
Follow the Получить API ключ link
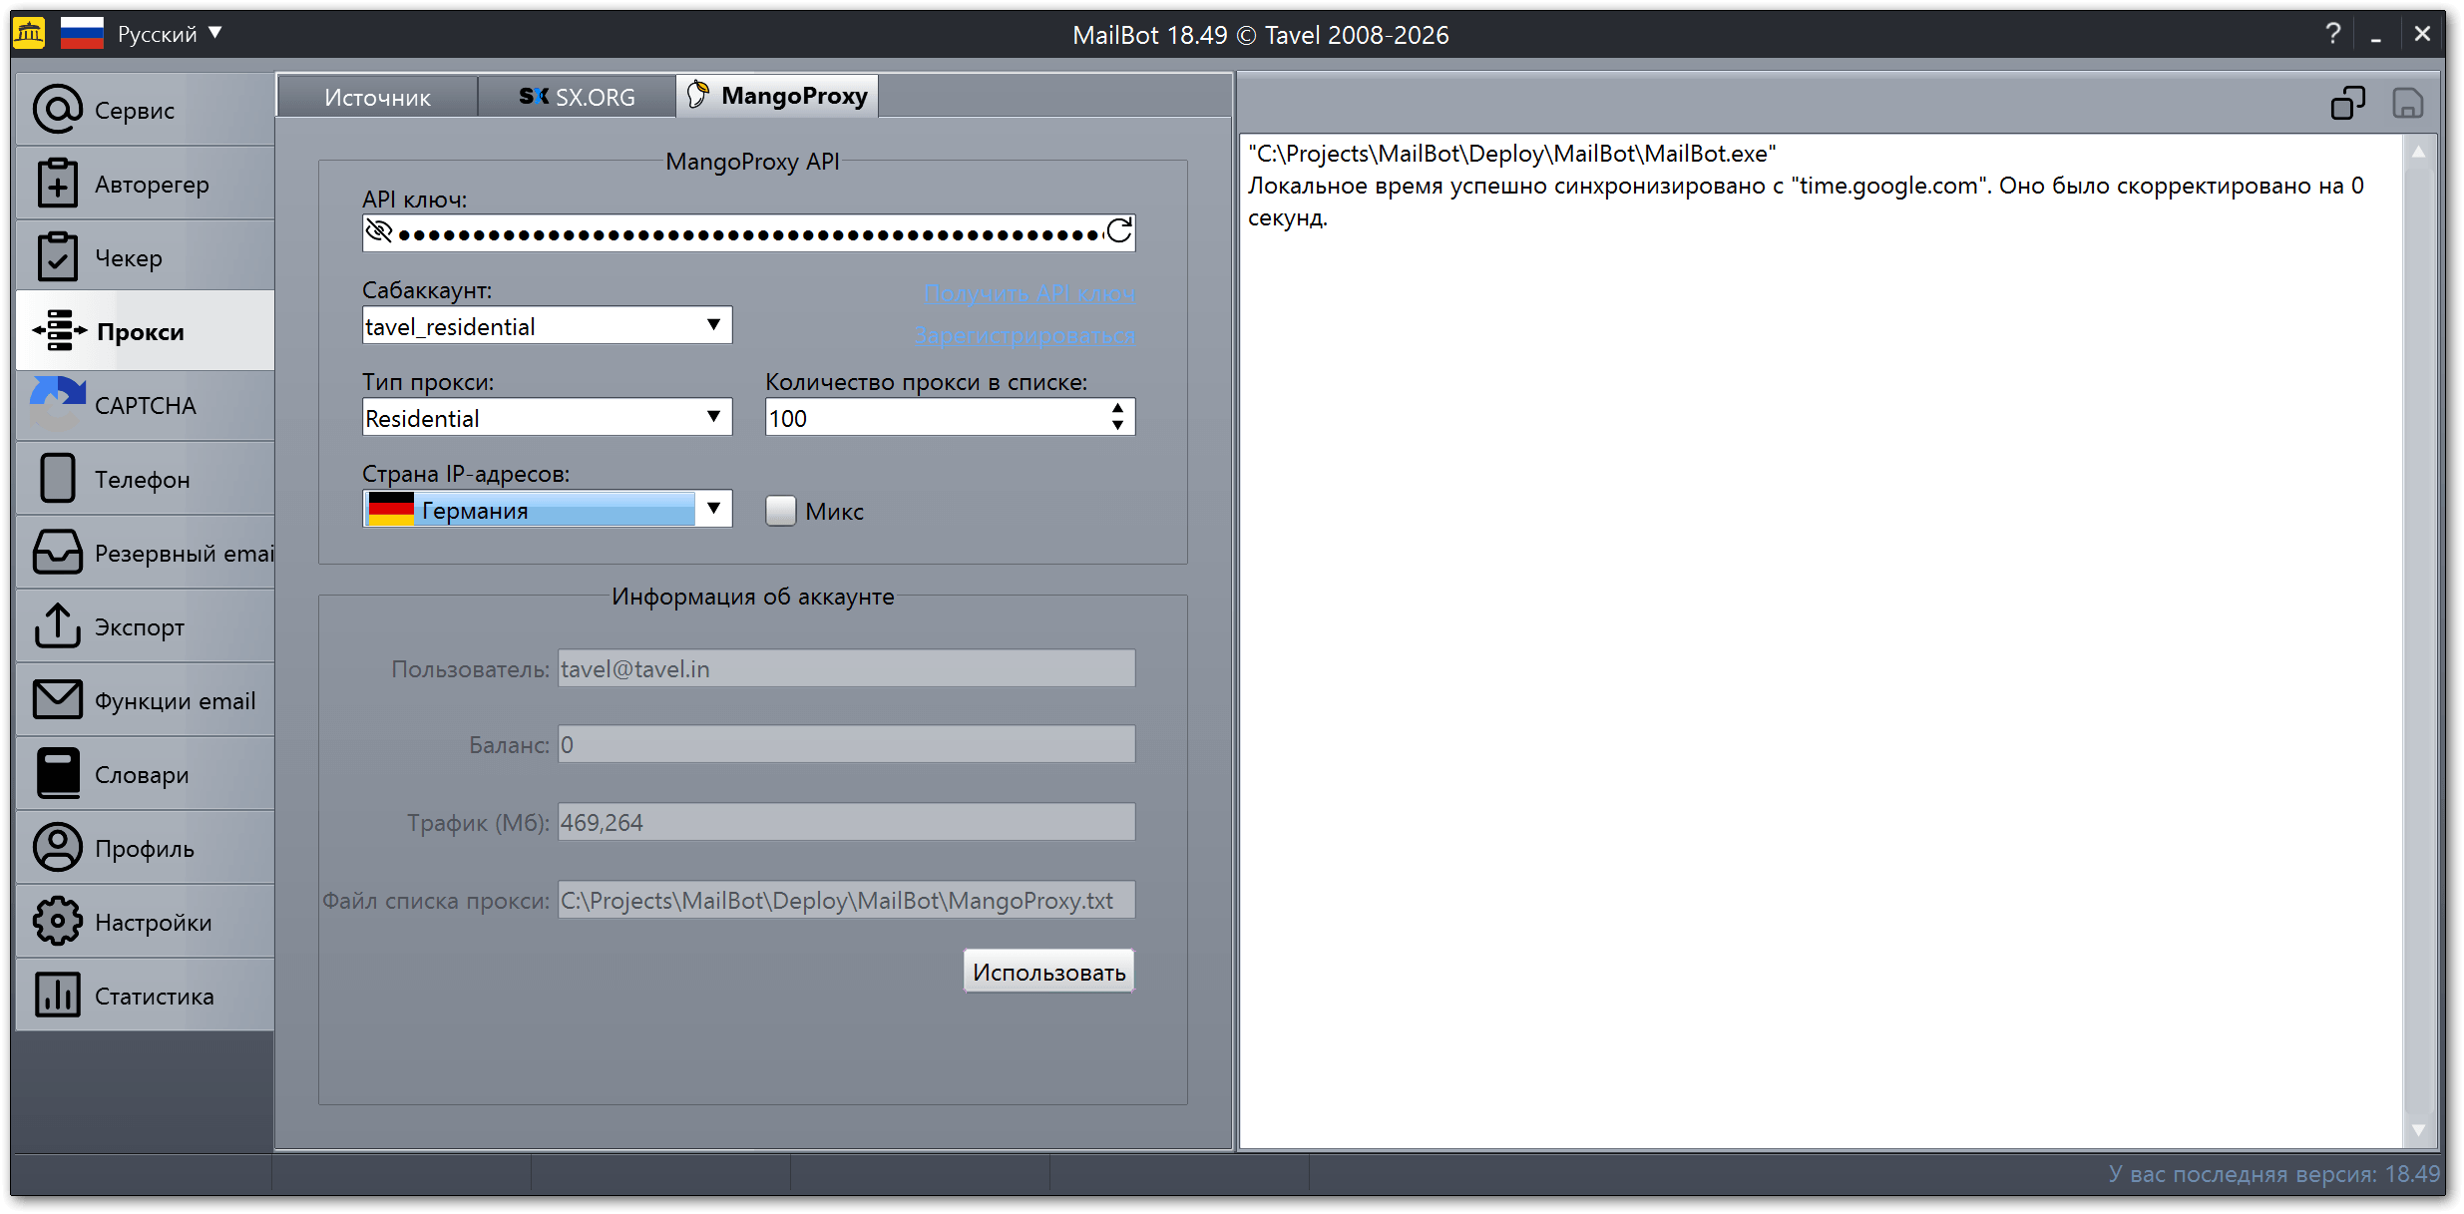[1028, 294]
